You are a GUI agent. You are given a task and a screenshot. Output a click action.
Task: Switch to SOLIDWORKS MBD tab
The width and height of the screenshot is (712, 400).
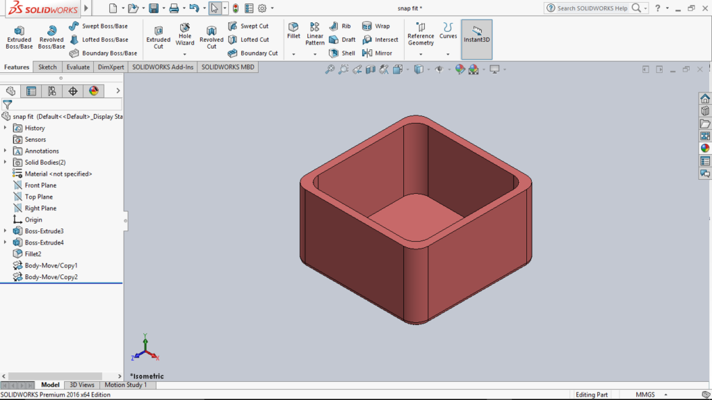(x=227, y=67)
